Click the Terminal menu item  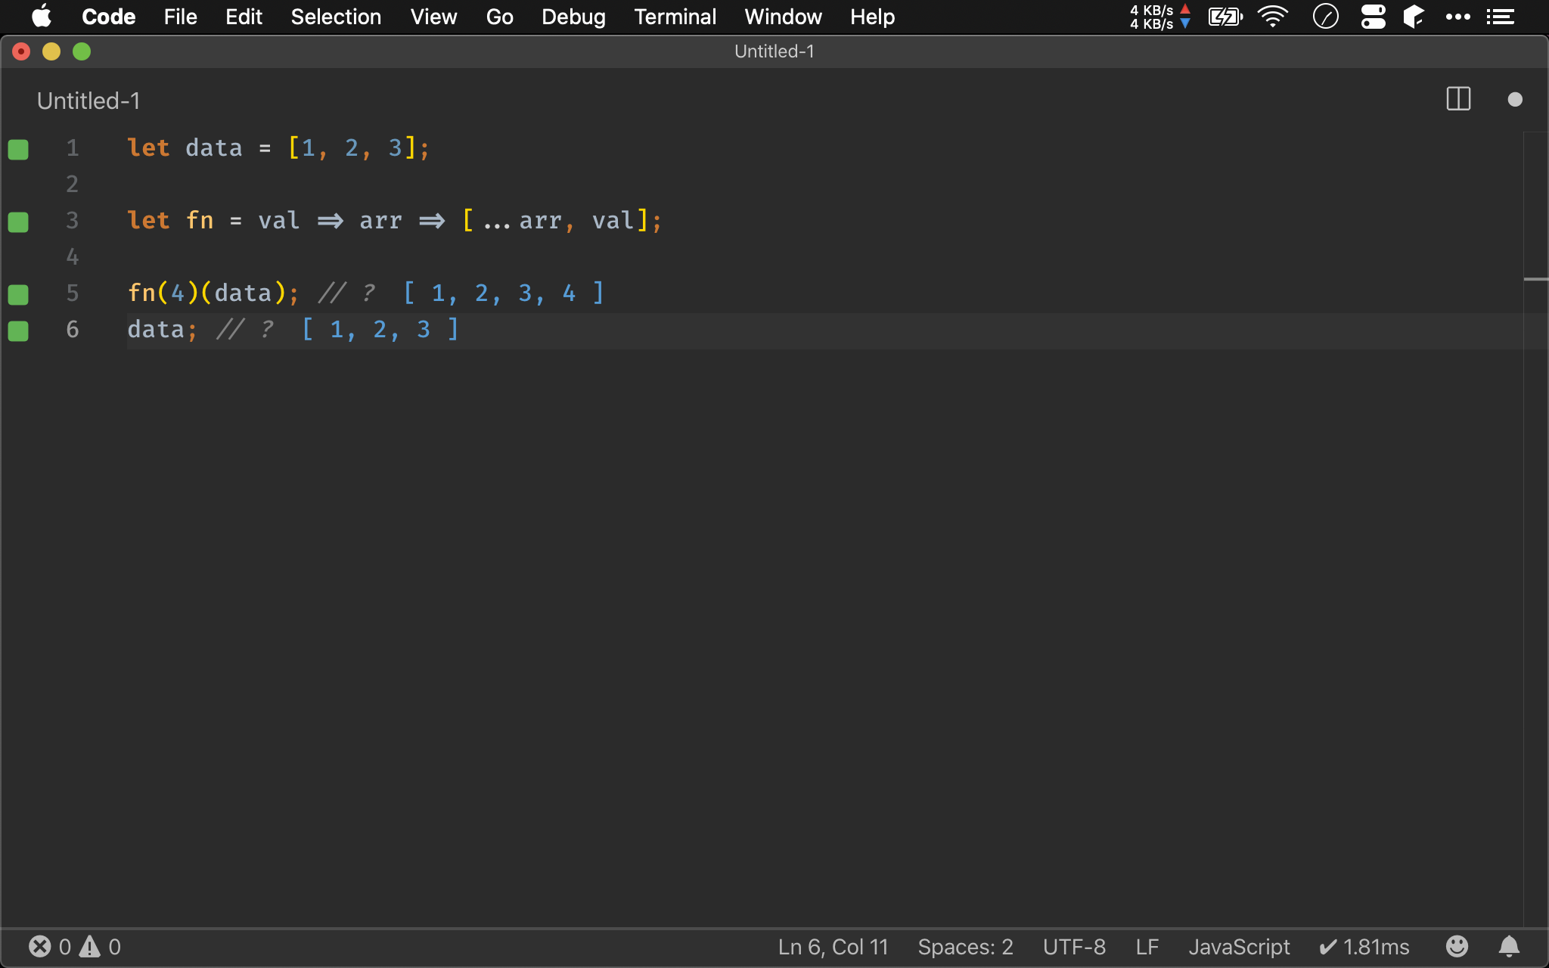675,17
